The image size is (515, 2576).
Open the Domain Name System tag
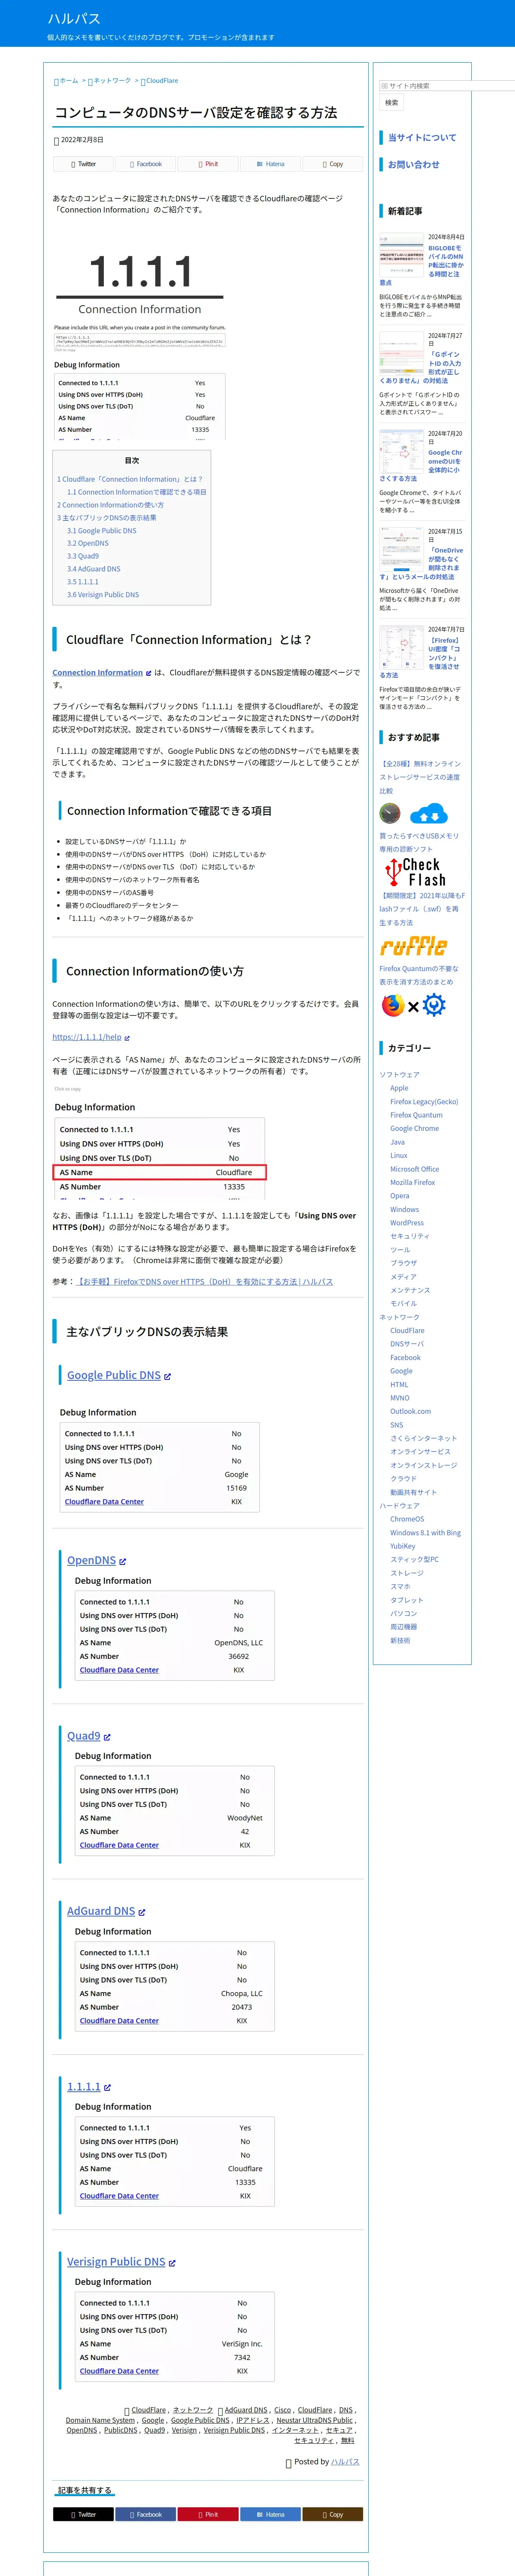pos(100,2420)
